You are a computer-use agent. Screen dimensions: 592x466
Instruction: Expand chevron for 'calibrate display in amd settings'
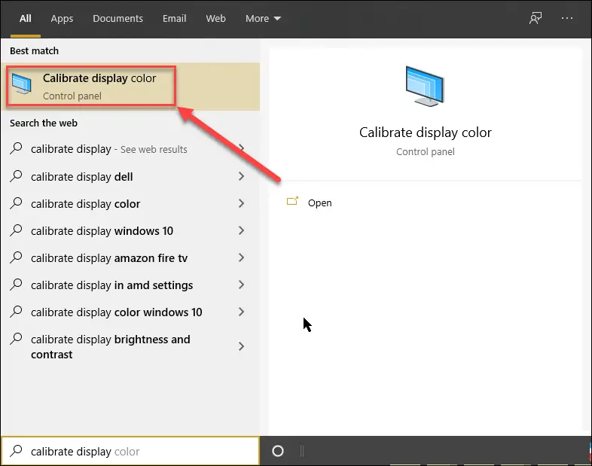pyautogui.click(x=241, y=285)
